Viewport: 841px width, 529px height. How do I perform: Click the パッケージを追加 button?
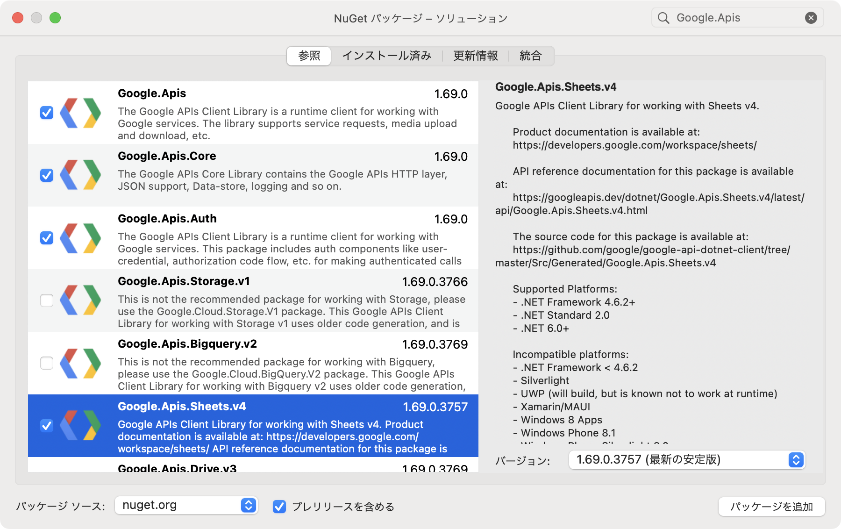click(x=772, y=507)
